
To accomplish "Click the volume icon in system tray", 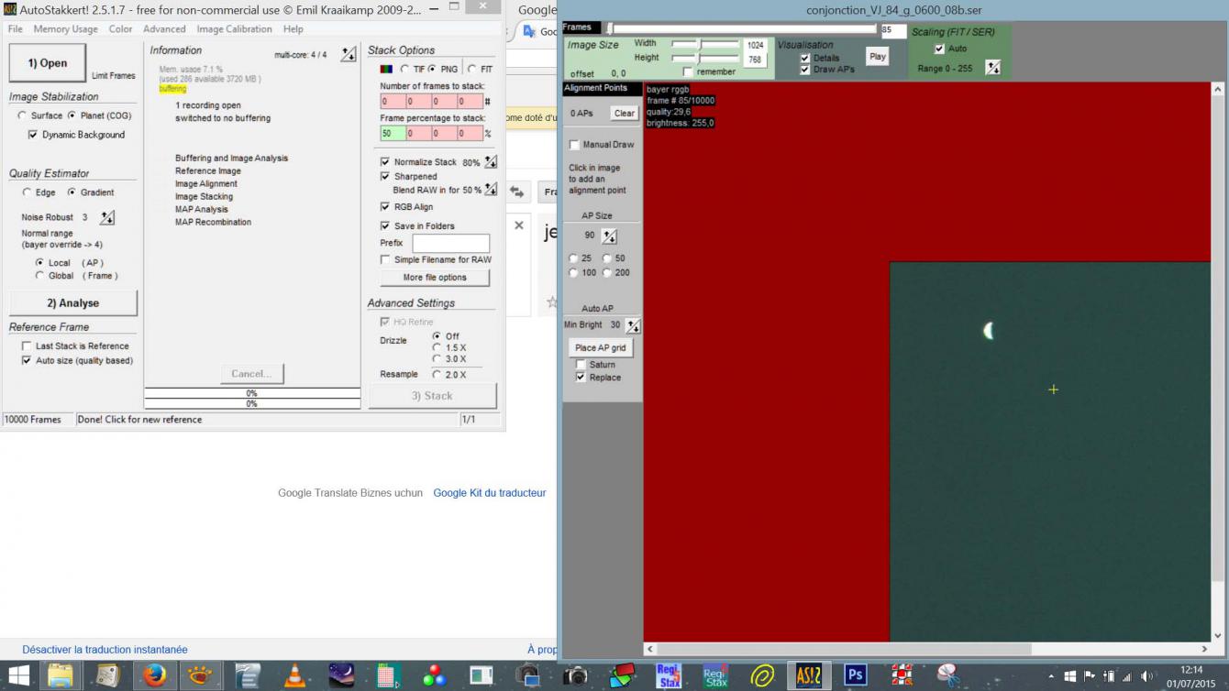I will click(x=1146, y=677).
